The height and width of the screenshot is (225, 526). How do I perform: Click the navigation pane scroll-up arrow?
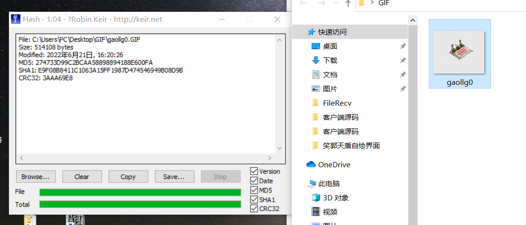click(x=413, y=20)
